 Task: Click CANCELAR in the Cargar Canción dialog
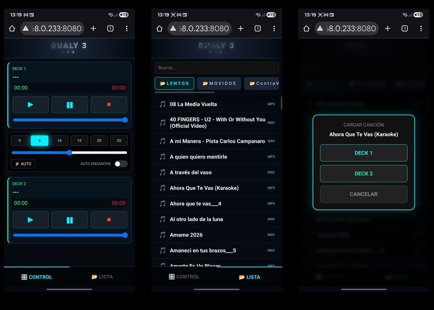[x=363, y=194]
